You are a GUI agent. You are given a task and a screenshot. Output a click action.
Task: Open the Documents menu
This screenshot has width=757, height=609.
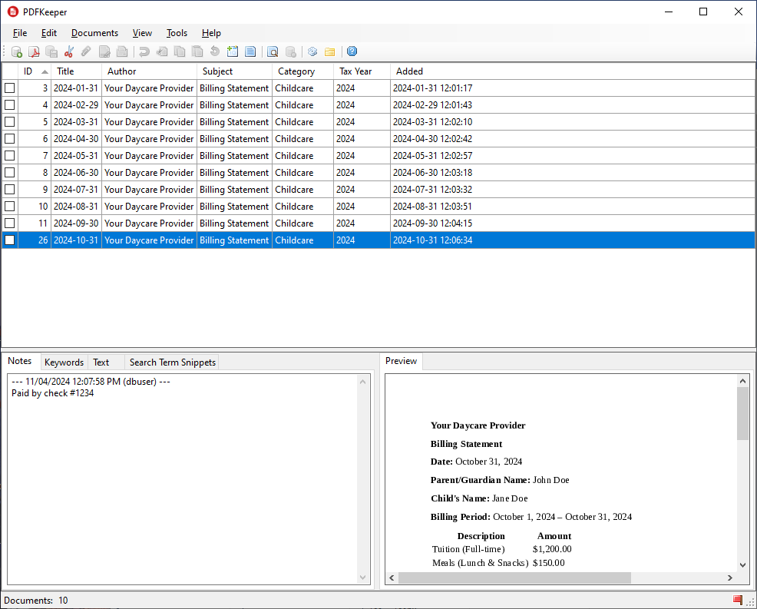[94, 33]
